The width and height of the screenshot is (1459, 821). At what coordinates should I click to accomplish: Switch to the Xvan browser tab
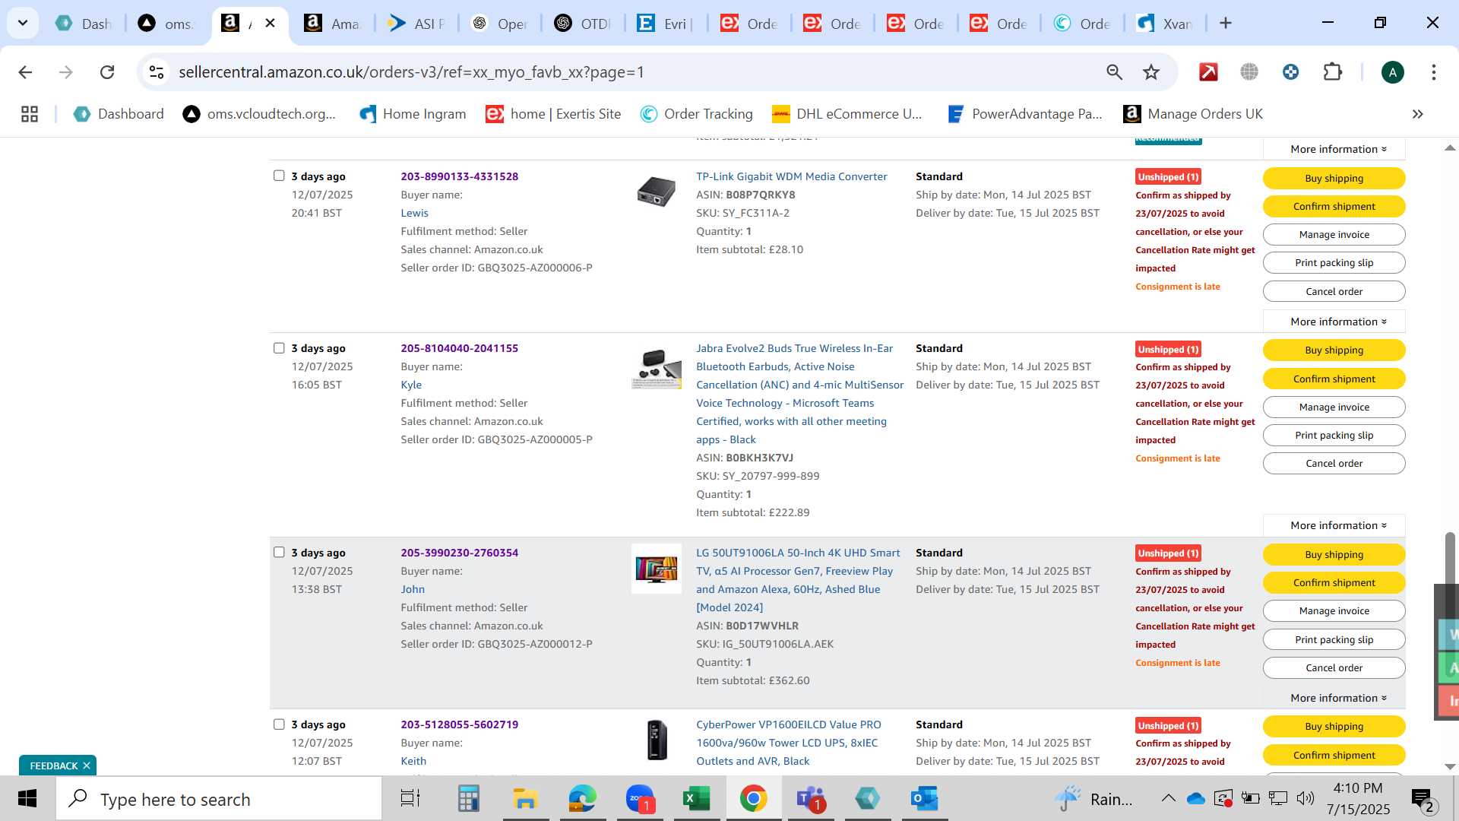[1166, 24]
